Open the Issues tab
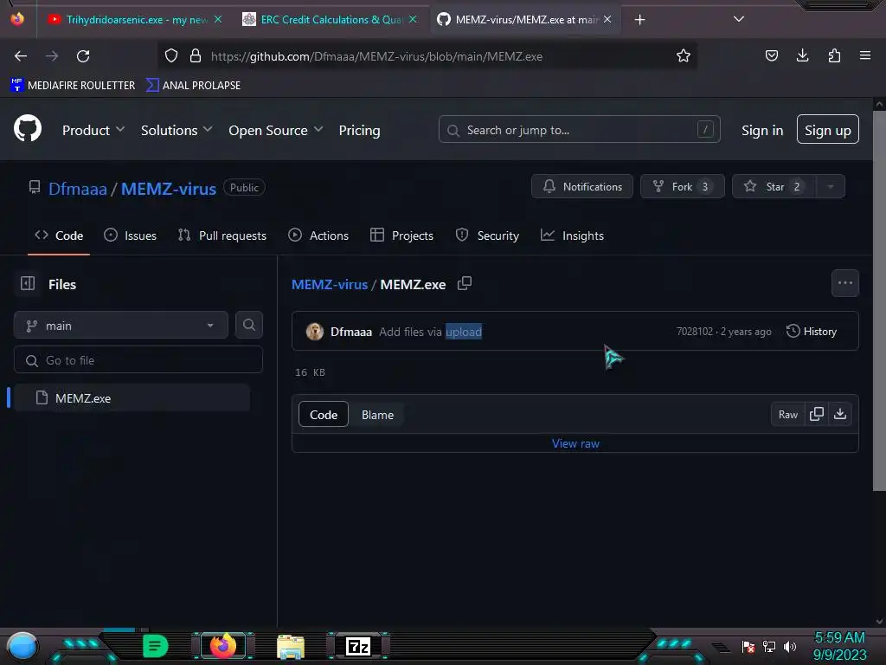 tap(131, 236)
